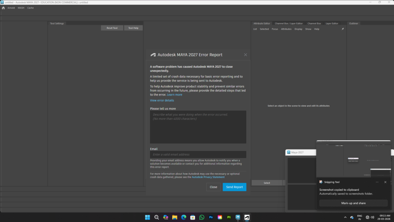Click the Maya home icon
The height and width of the screenshot is (222, 394).
point(3,8)
